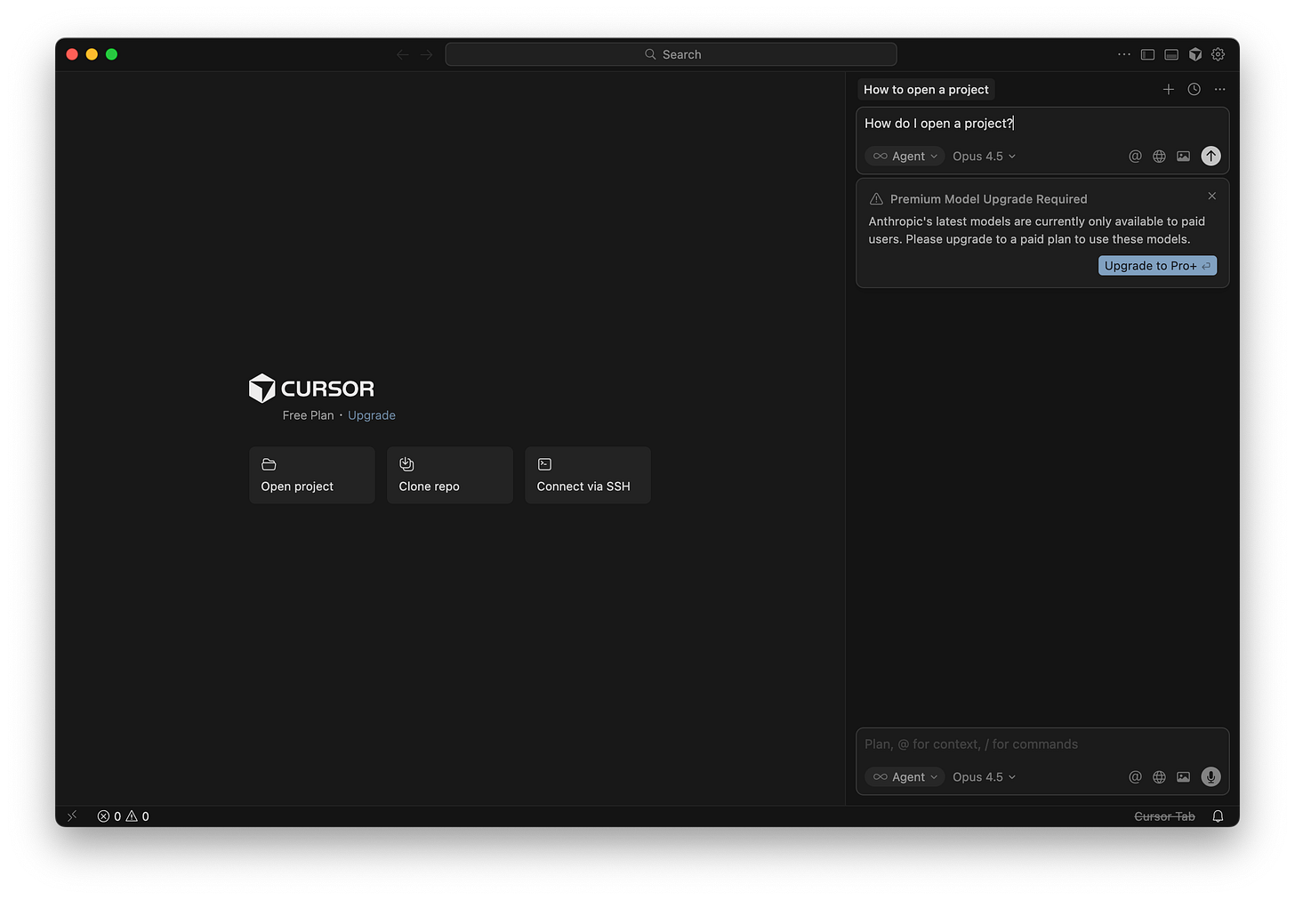Click the green window zoom button
Screen dimensions: 1295x900
pyautogui.click(x=111, y=54)
